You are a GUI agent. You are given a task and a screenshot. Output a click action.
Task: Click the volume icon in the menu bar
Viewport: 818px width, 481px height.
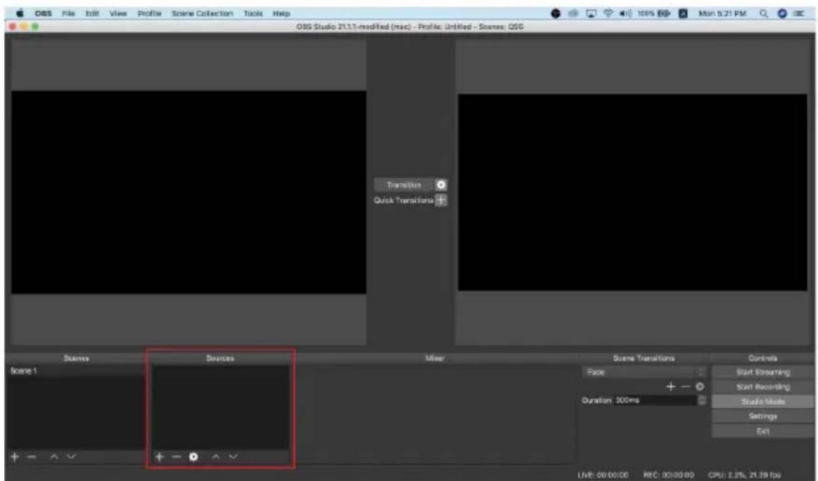coord(625,13)
